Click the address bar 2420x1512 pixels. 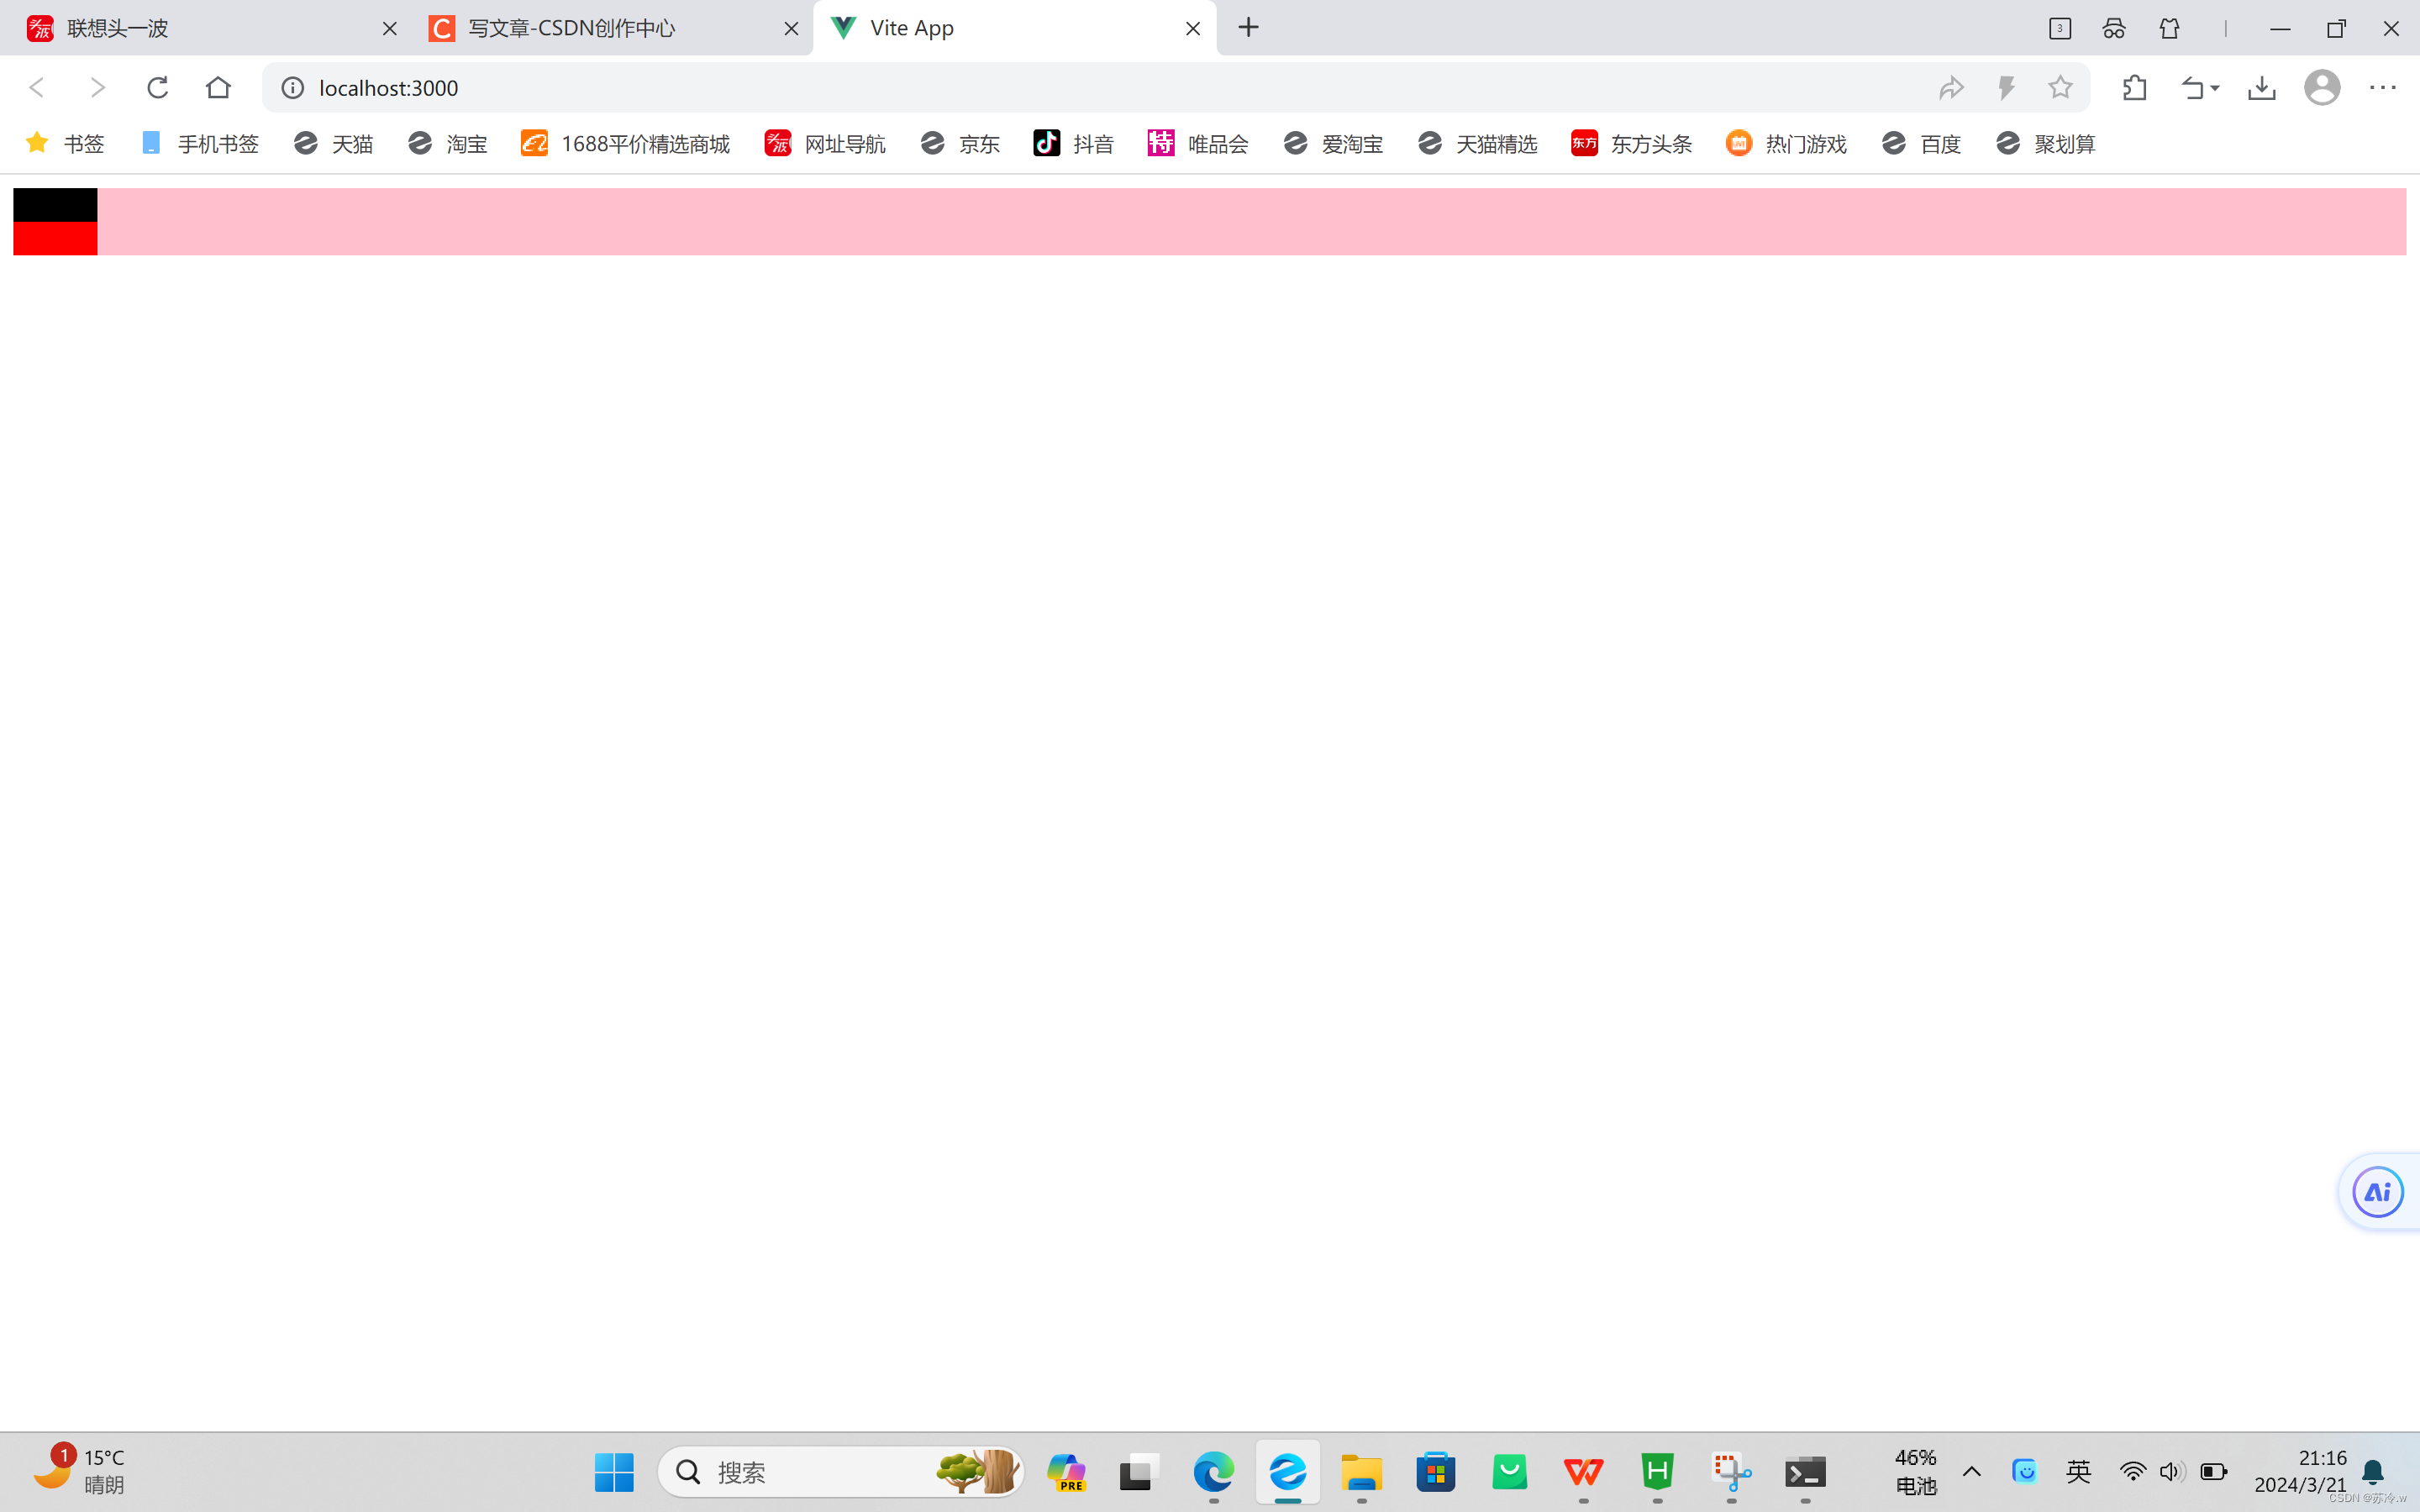click(700, 87)
